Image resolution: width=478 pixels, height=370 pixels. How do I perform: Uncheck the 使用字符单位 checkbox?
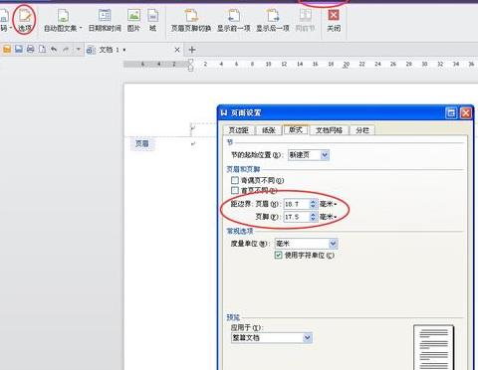pyautogui.click(x=279, y=255)
